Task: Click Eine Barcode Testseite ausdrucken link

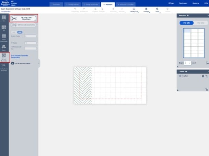Action: pos(20,57)
